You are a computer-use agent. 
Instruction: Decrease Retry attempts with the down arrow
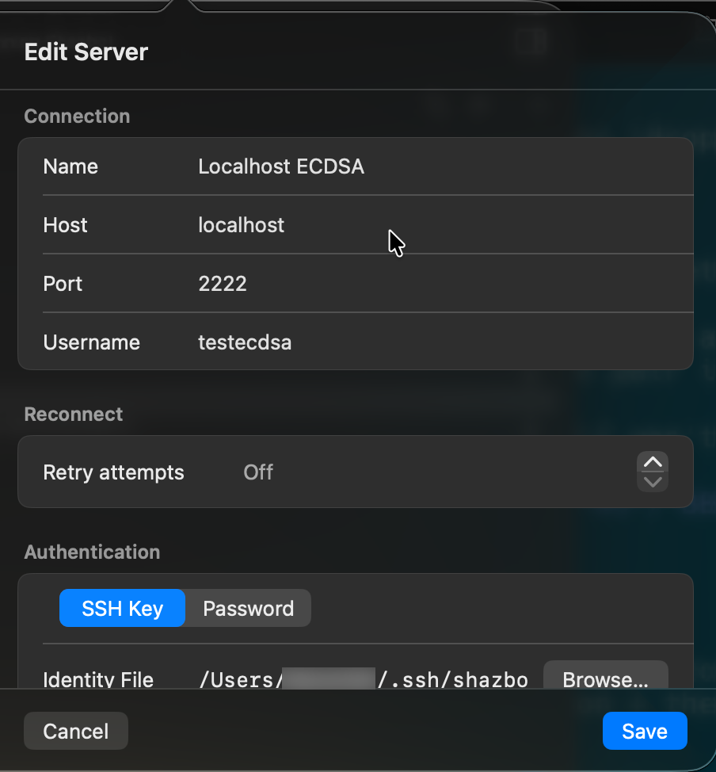653,482
